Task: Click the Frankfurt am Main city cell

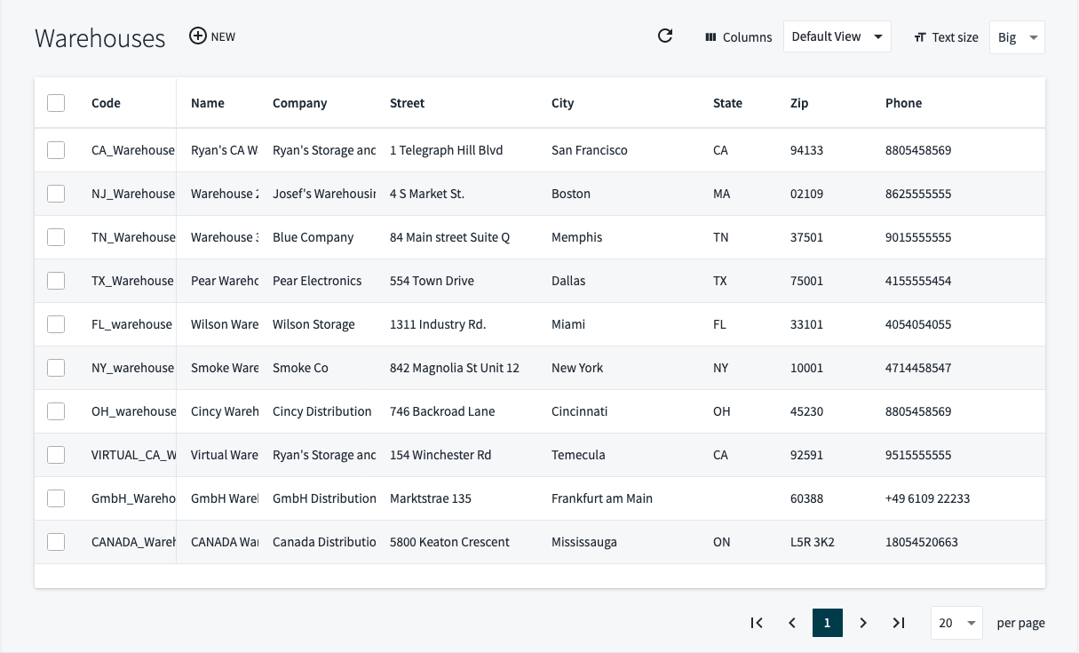Action: coord(601,498)
